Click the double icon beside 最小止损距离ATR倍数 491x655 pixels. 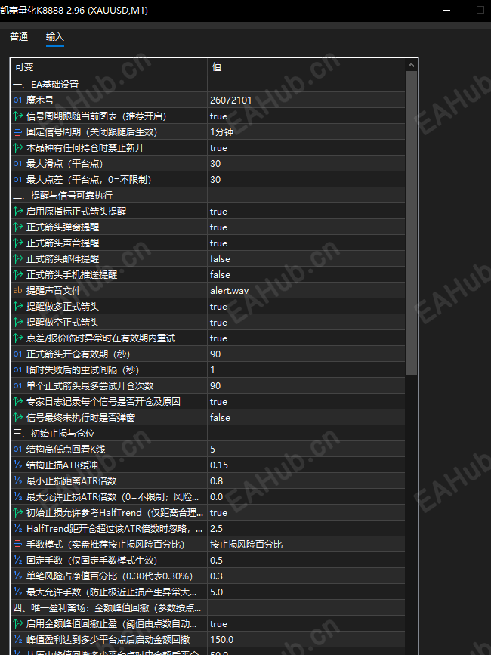pyautogui.click(x=17, y=481)
